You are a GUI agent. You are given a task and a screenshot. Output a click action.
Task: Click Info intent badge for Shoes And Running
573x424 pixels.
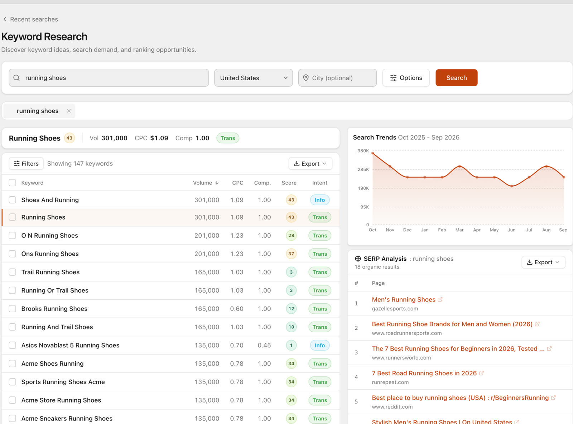tap(320, 200)
